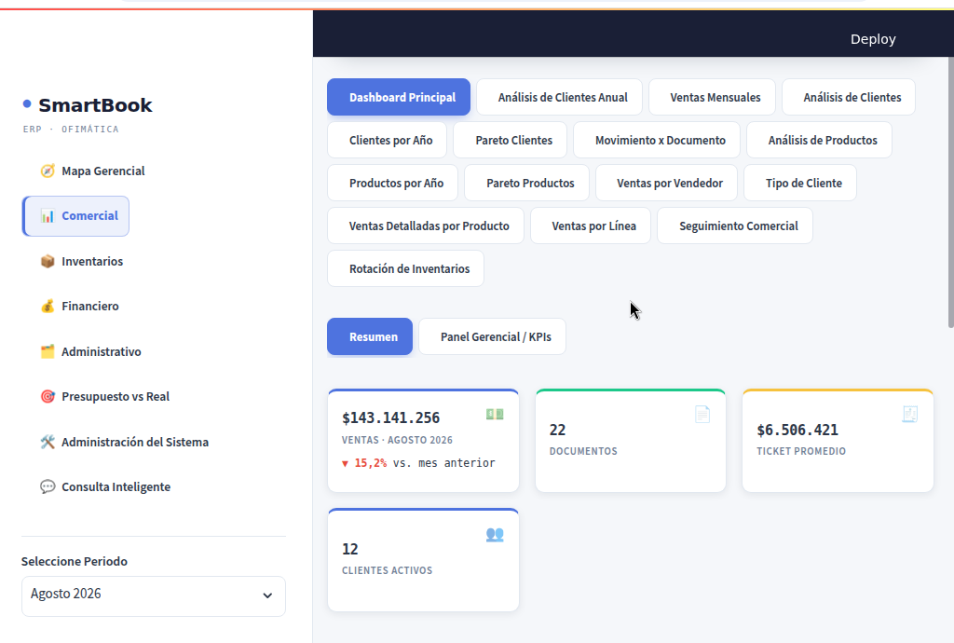Viewport: 954px width, 643px height.
Task: Click the TICKET PROMEDIO label
Action: click(801, 451)
